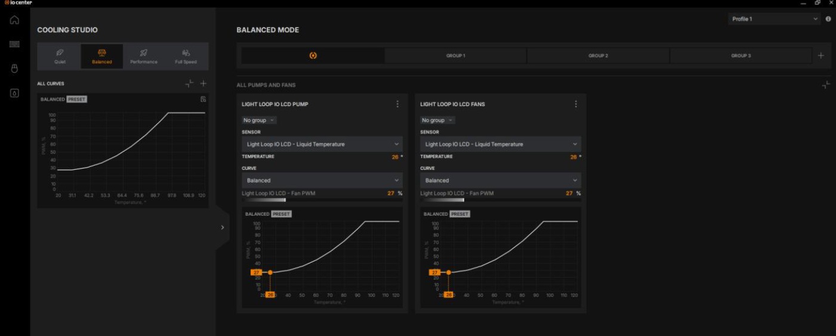Click the collapse icon beside All Curves
The height and width of the screenshot is (336, 836).
pos(189,83)
